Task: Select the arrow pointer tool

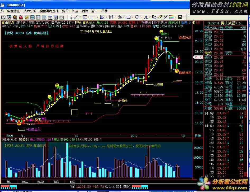Action: tap(71, 17)
